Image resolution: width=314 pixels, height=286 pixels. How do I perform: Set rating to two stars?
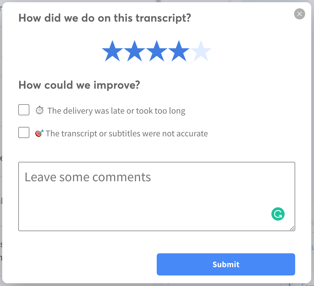pyautogui.click(x=135, y=51)
